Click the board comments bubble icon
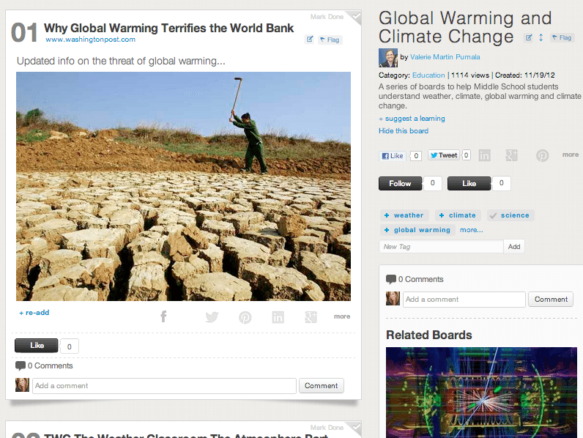Viewport: 583px width, 438px height. coord(391,279)
